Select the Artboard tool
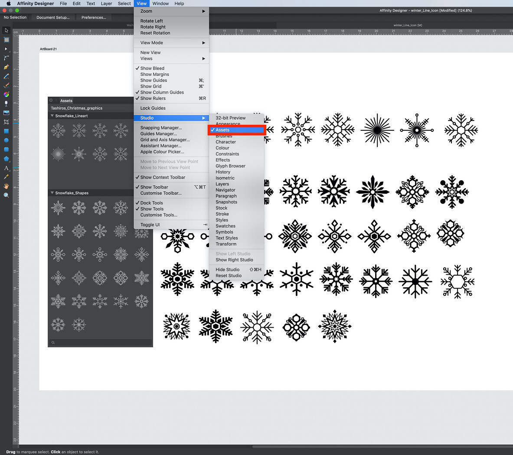Viewport: 513px width, 455px height. [6, 39]
